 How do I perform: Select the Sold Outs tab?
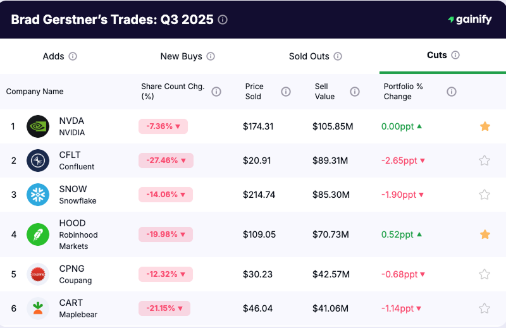pos(309,56)
